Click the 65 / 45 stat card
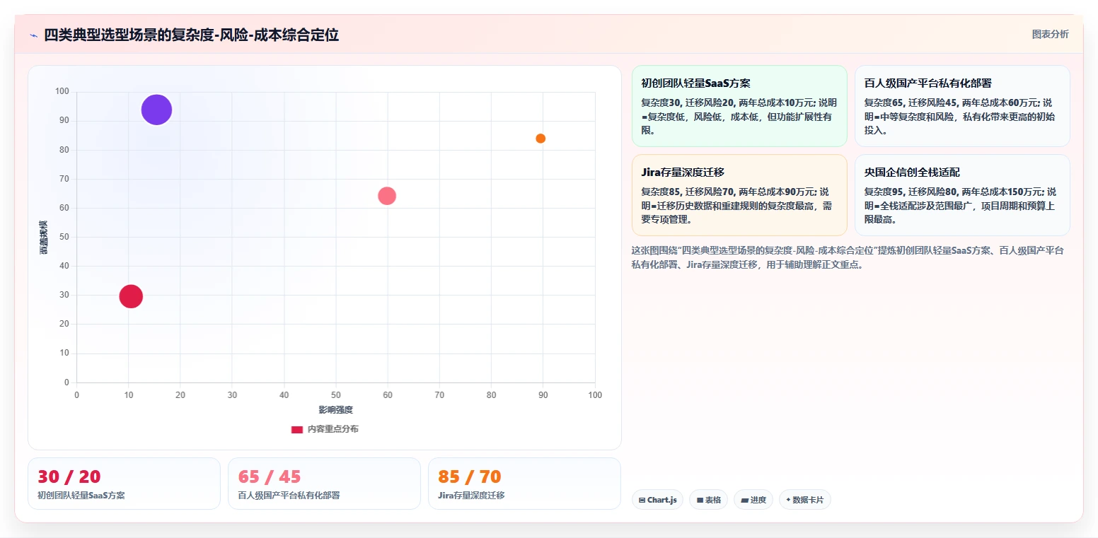This screenshot has width=1098, height=538. [324, 484]
